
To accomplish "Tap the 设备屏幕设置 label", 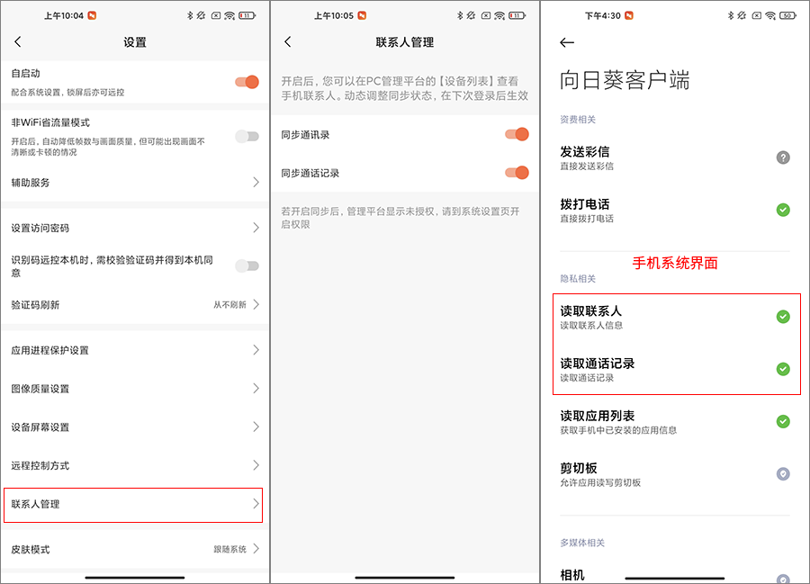I will [40, 427].
